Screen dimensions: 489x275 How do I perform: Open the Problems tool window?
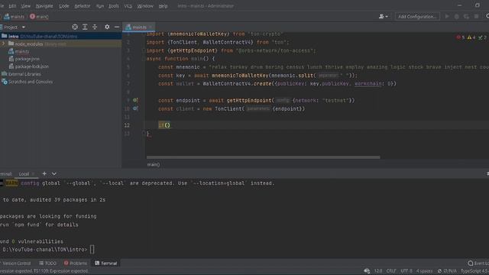[x=76, y=263]
